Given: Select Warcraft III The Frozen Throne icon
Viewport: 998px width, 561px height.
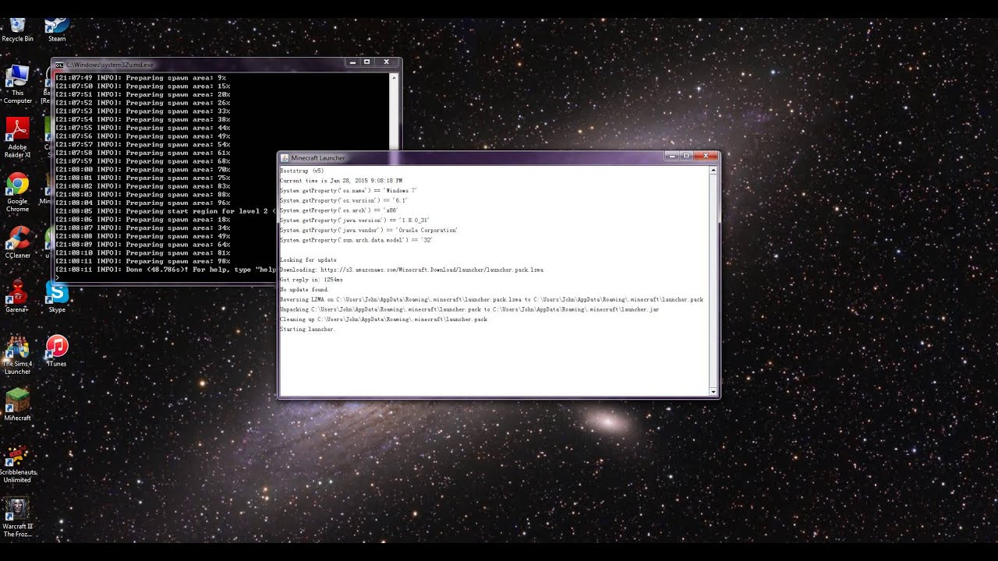Looking at the screenshot, I should 17,517.
